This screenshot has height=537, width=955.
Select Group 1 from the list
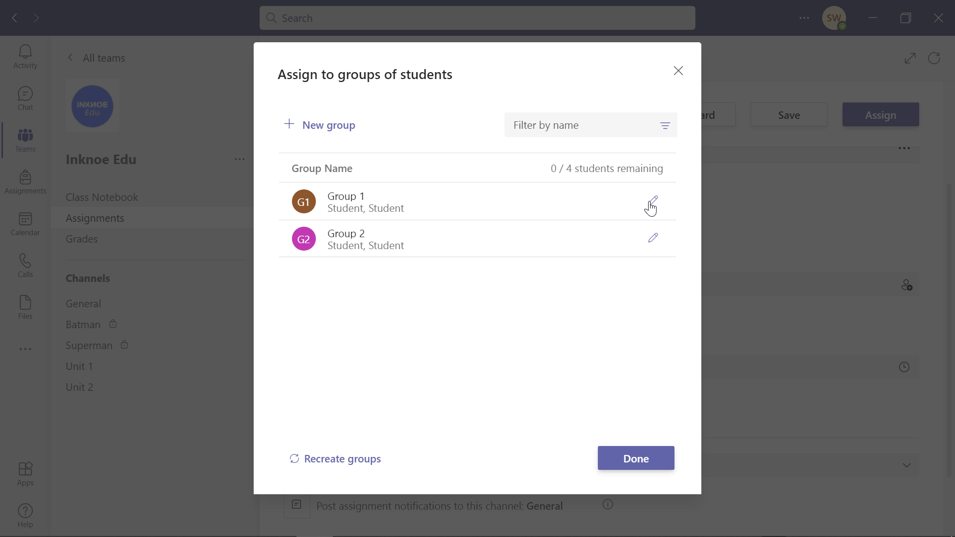click(x=346, y=201)
